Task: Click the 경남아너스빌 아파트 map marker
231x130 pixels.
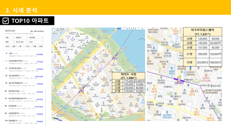Action: 164,67
